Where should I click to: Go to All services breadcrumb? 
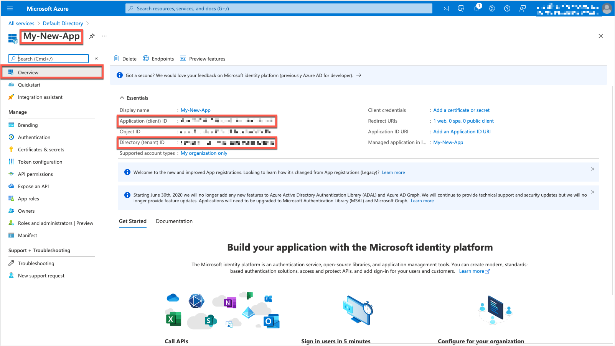point(21,23)
